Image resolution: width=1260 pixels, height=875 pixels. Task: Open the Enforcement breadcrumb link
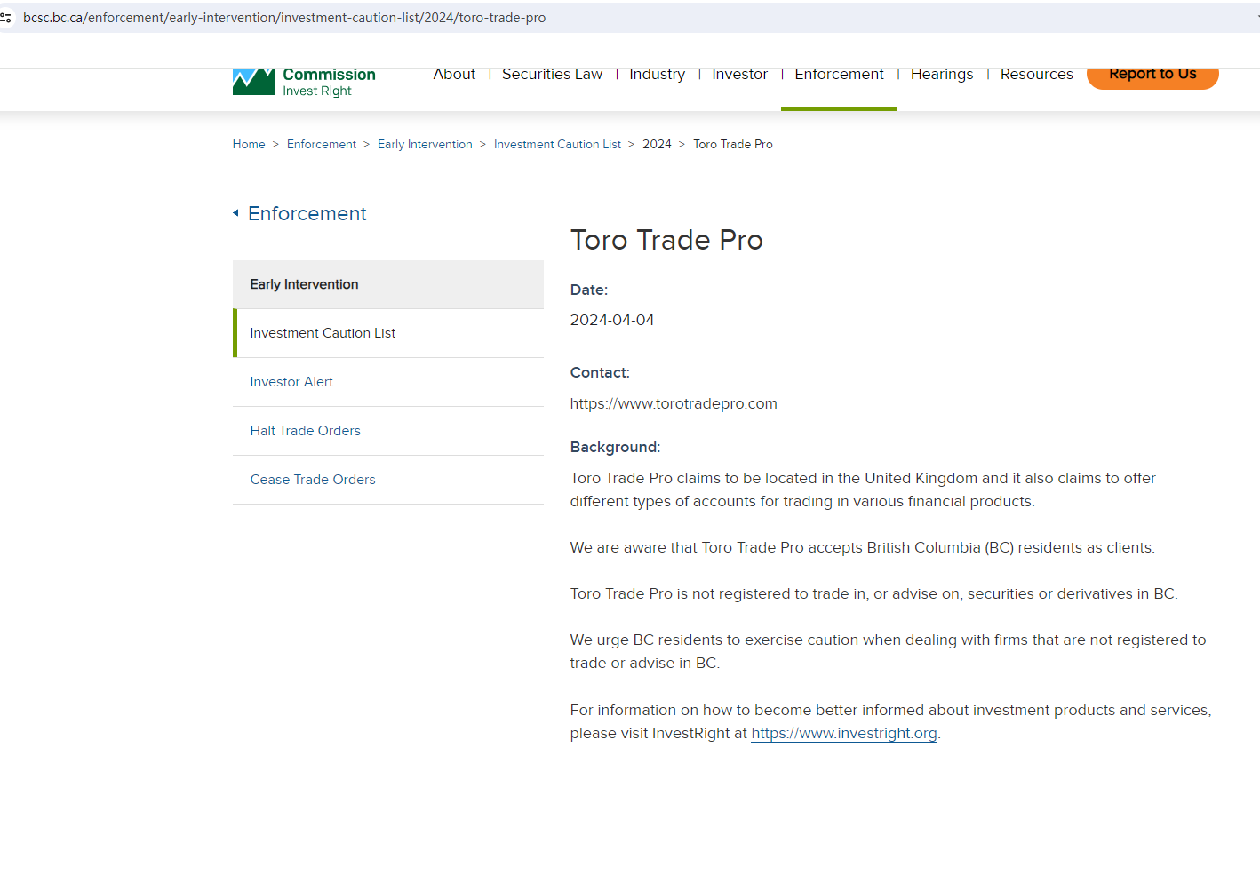click(322, 144)
